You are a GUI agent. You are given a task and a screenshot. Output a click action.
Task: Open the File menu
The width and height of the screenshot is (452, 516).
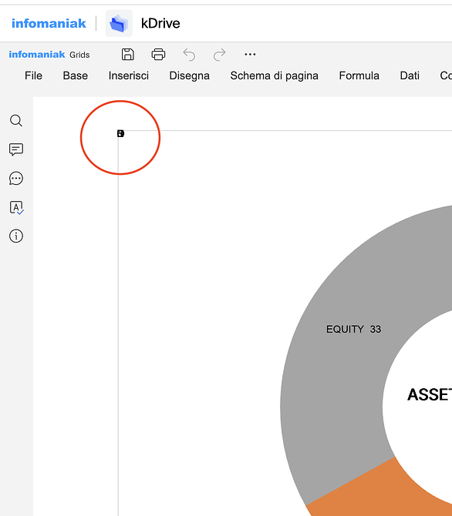[x=33, y=75]
